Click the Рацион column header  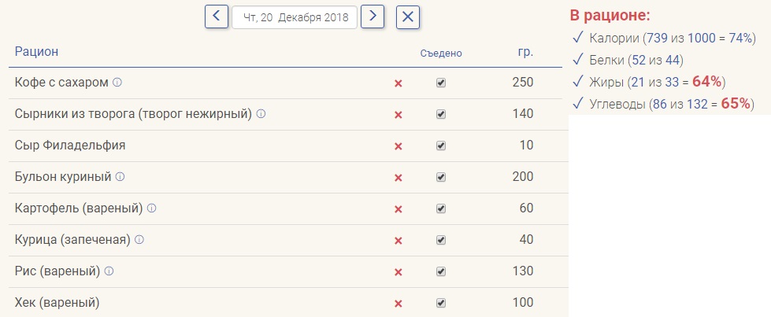[x=36, y=51]
